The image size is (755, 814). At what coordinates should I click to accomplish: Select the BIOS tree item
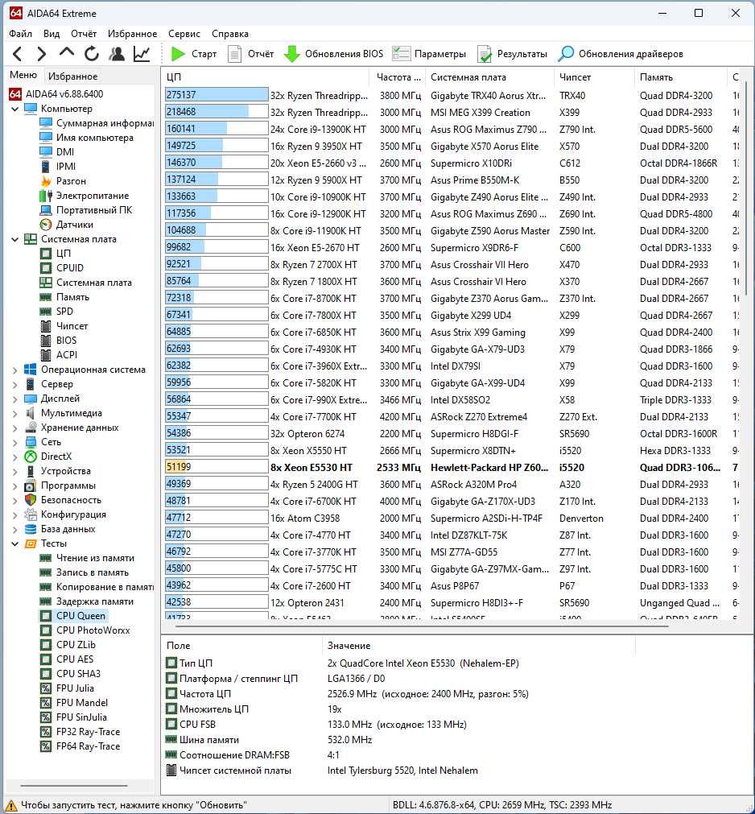58,341
